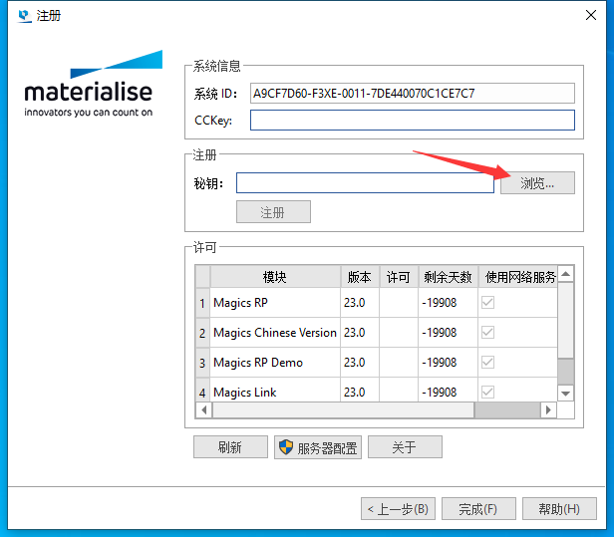
Task: Go back with 上一步(B) button
Action: pyautogui.click(x=398, y=509)
